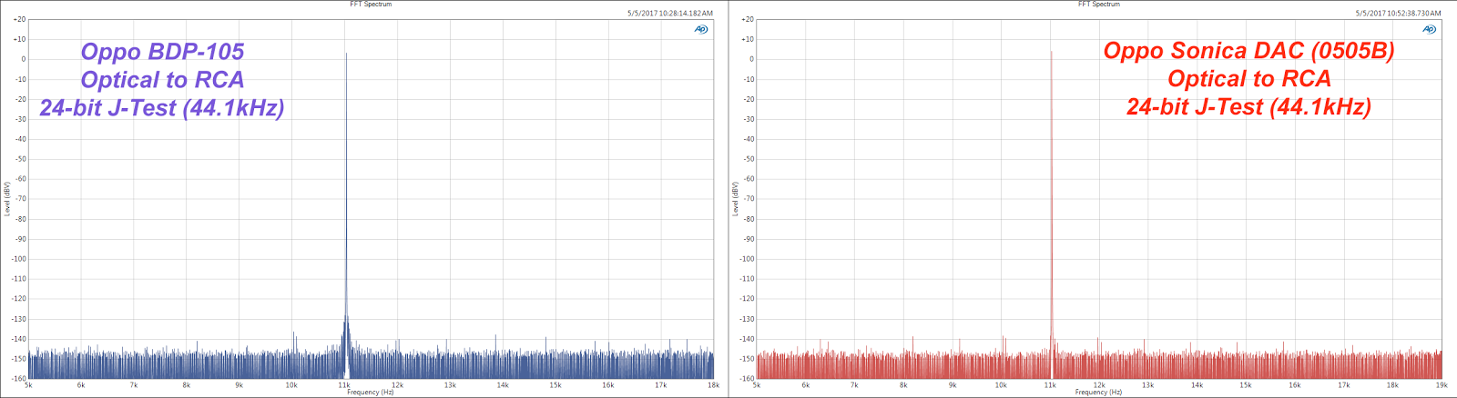
Task: Click the -130 level tick on right chart
Action: 747,319
